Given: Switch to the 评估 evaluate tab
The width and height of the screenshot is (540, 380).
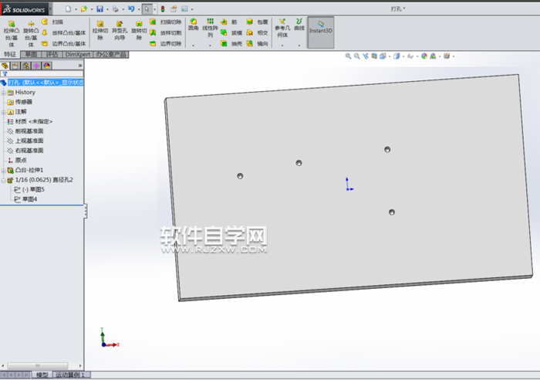Looking at the screenshot, I should (x=52, y=55).
